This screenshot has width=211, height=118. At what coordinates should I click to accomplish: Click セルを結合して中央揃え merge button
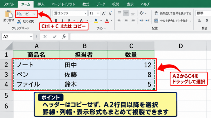[171, 21]
